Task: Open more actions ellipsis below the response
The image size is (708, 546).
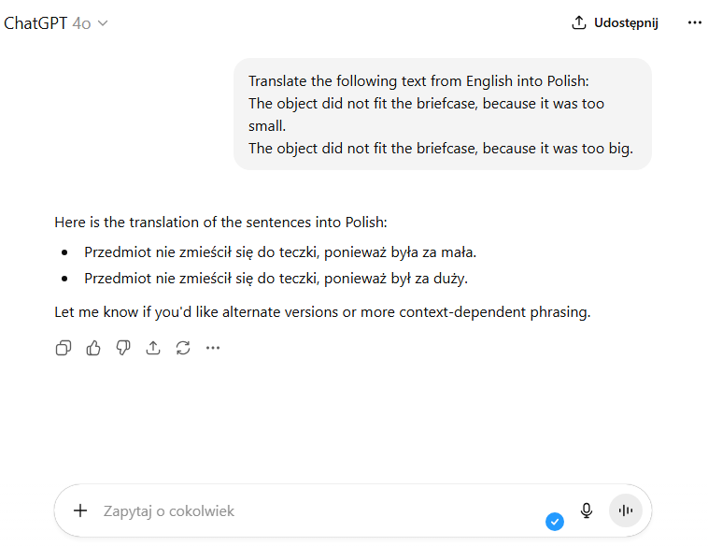Action: tap(213, 348)
